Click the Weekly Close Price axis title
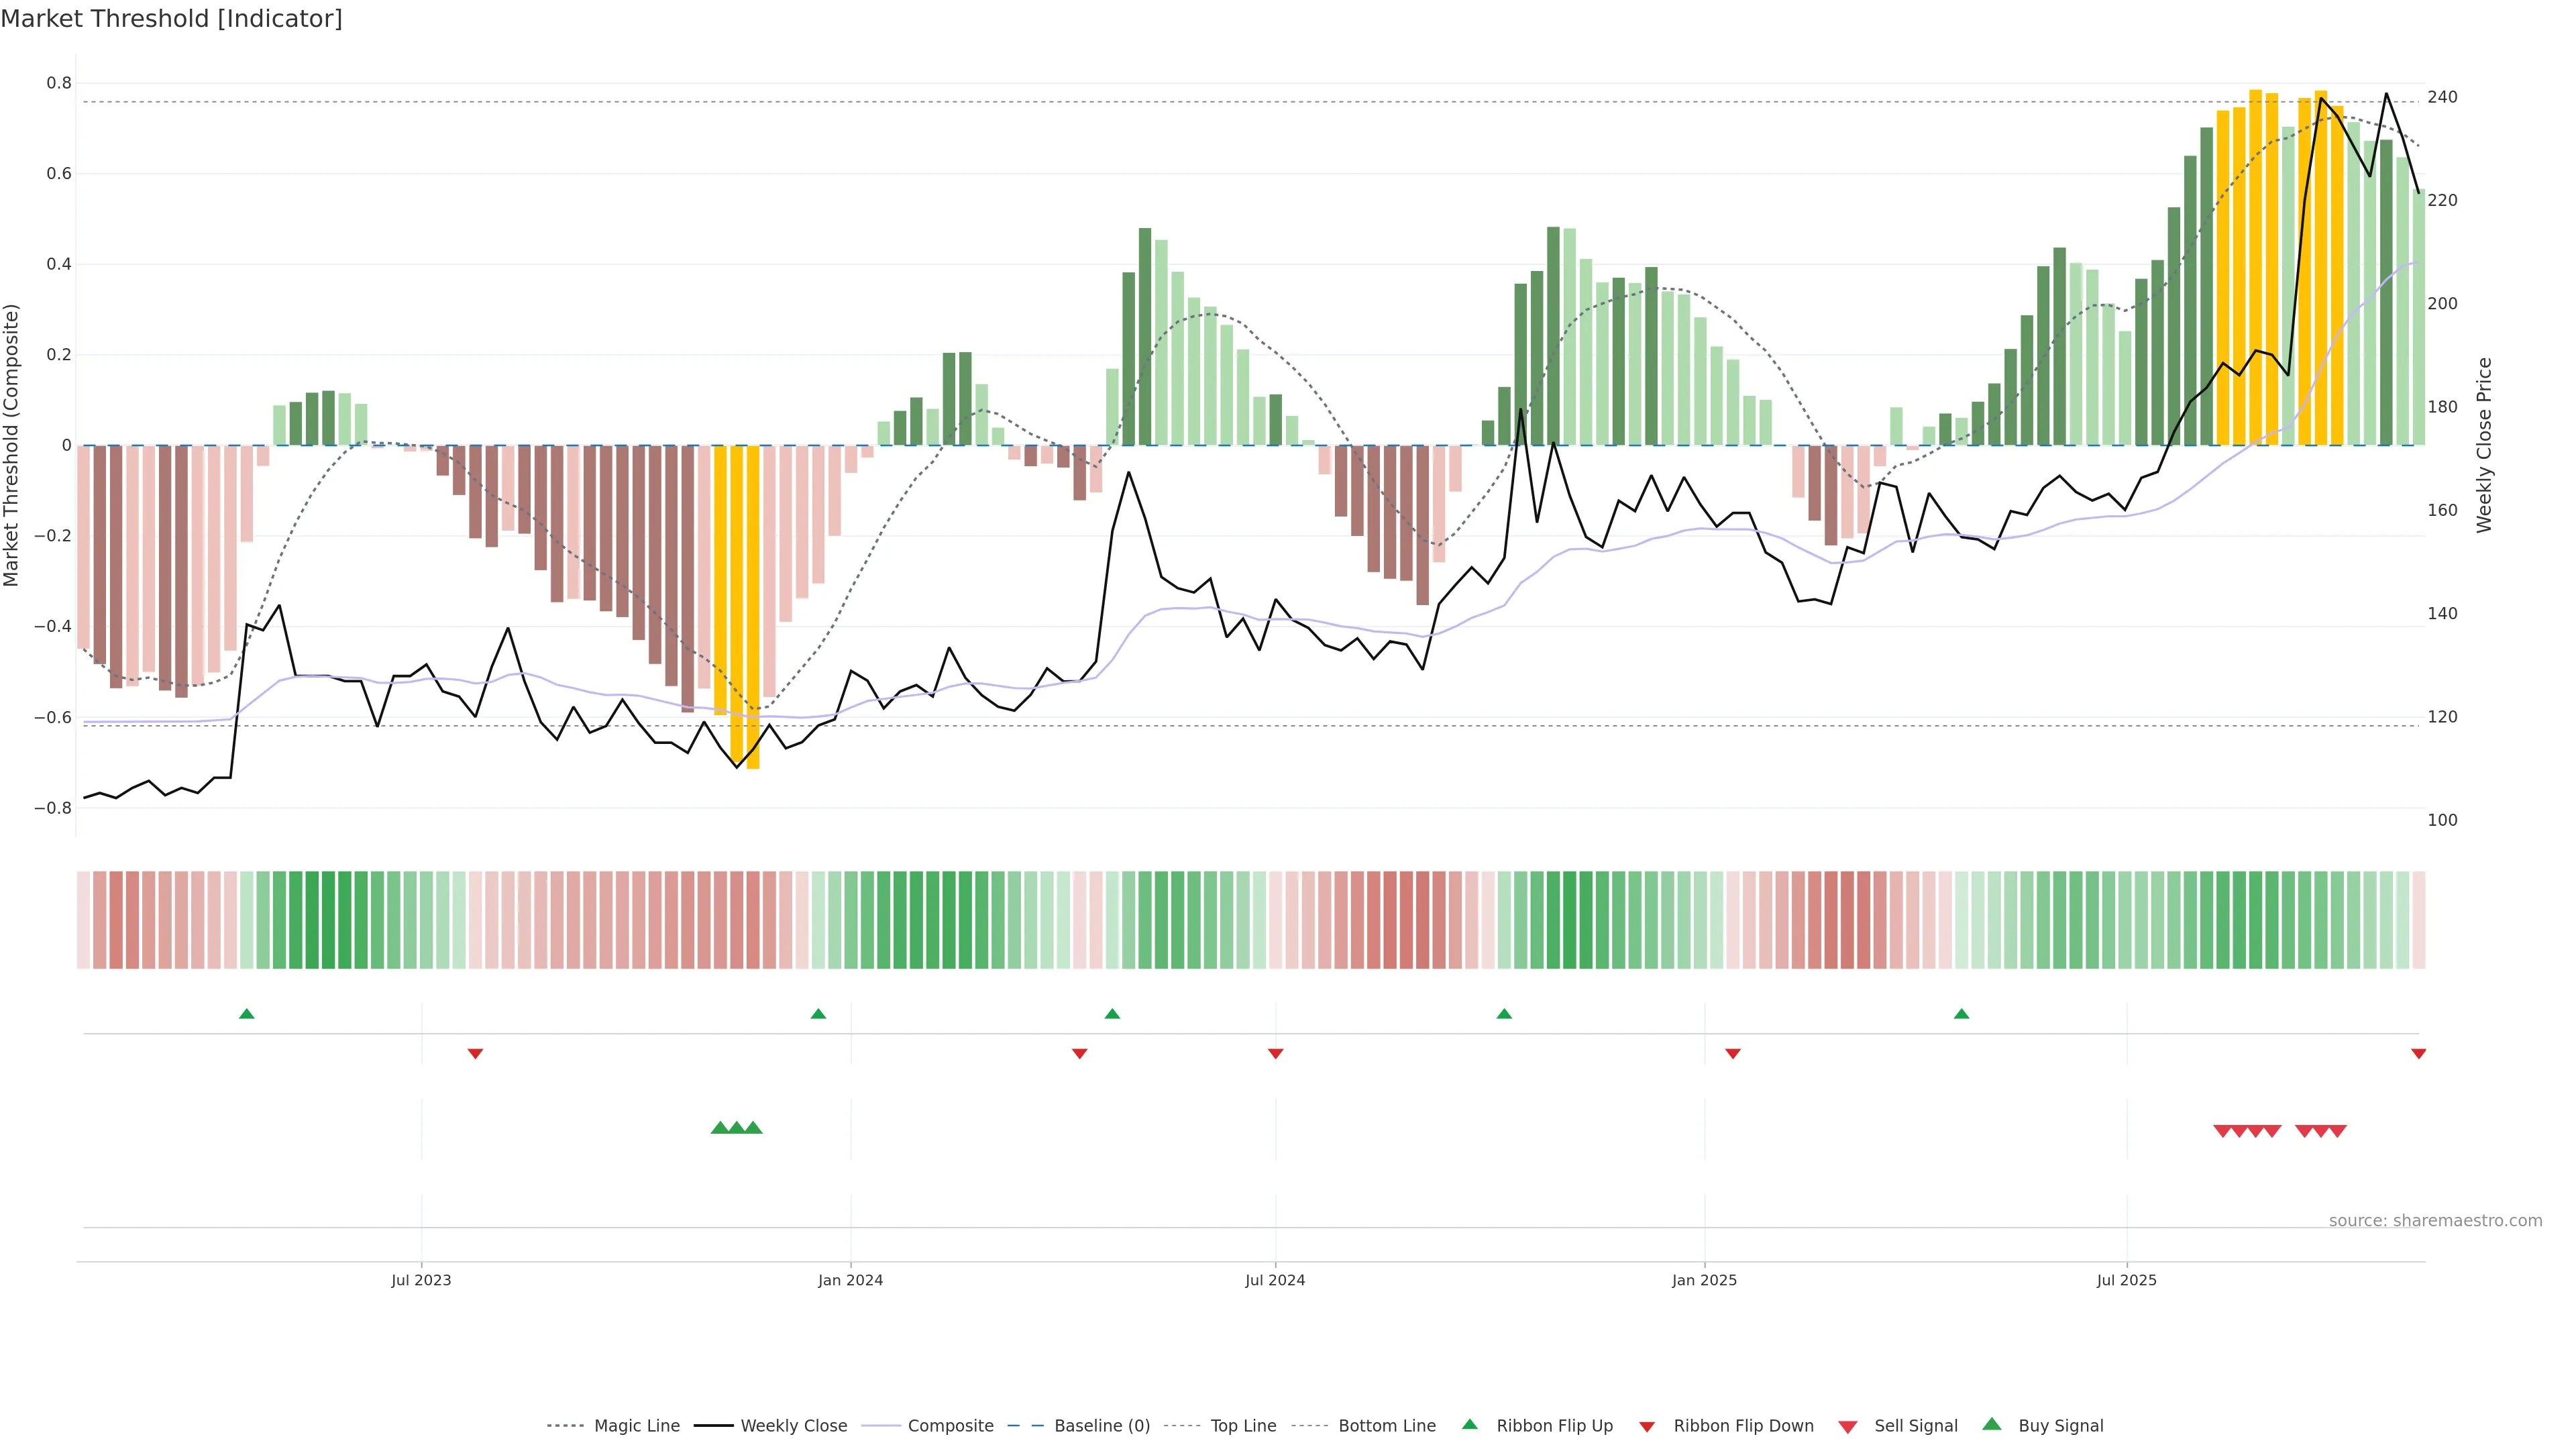The height and width of the screenshot is (1449, 2576). click(2484, 445)
